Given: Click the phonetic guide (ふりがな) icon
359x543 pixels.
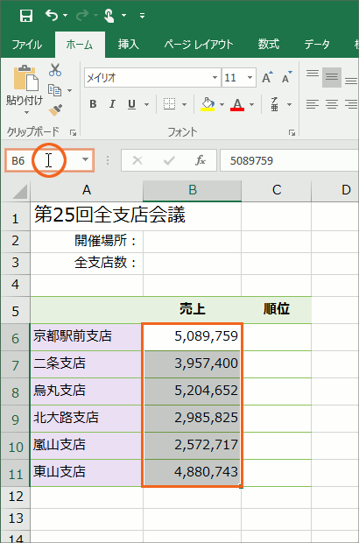Looking at the screenshot, I should point(275,104).
